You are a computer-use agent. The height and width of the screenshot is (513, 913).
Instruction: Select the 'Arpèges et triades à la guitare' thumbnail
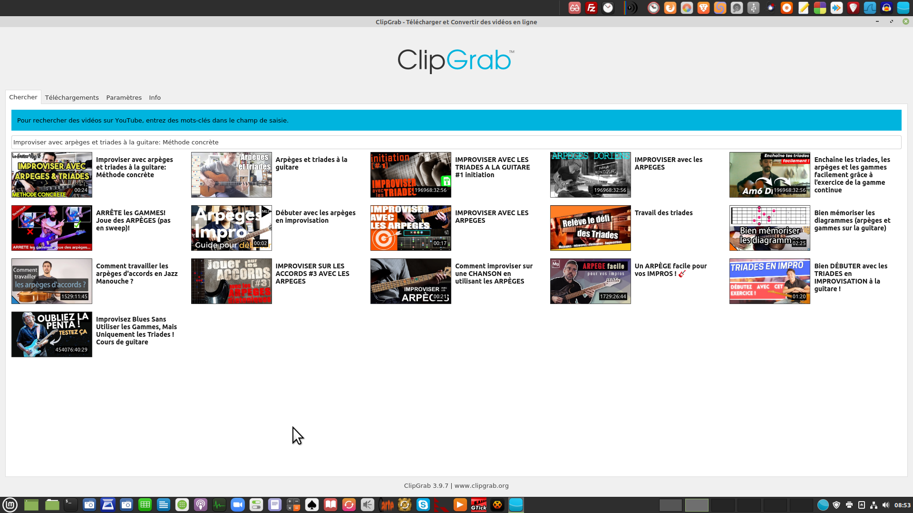click(x=232, y=175)
